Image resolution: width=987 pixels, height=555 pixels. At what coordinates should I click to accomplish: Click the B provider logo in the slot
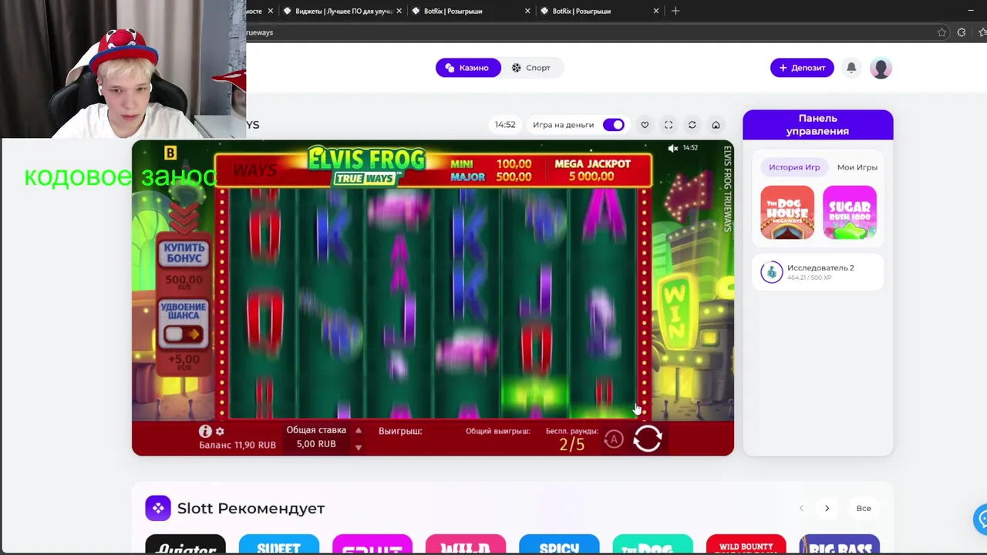click(x=170, y=153)
